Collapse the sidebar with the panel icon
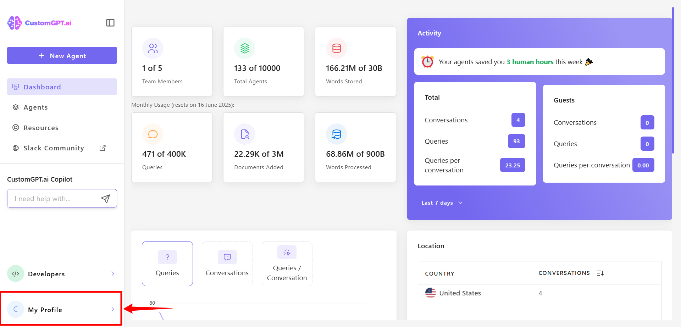This screenshot has height=327, width=681. (x=110, y=23)
